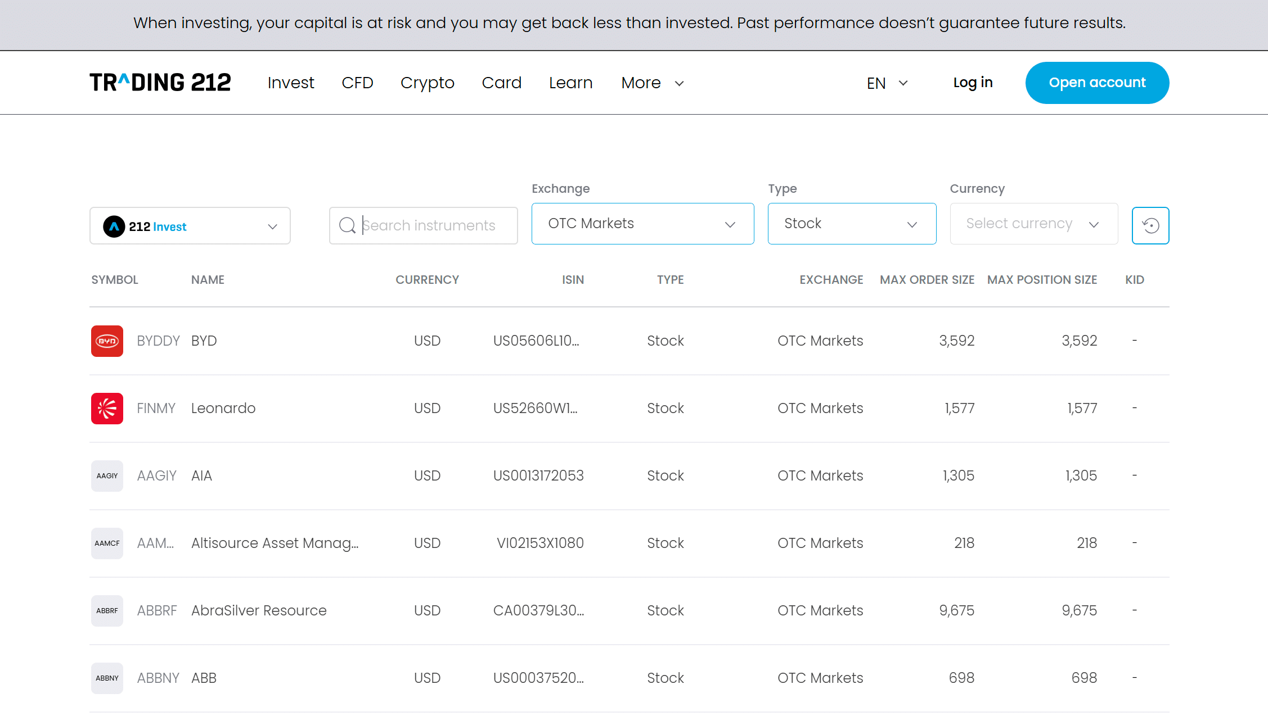The height and width of the screenshot is (725, 1268).
Task: Open the Exchange dropdown showing OTC Markets
Action: [x=642, y=224]
